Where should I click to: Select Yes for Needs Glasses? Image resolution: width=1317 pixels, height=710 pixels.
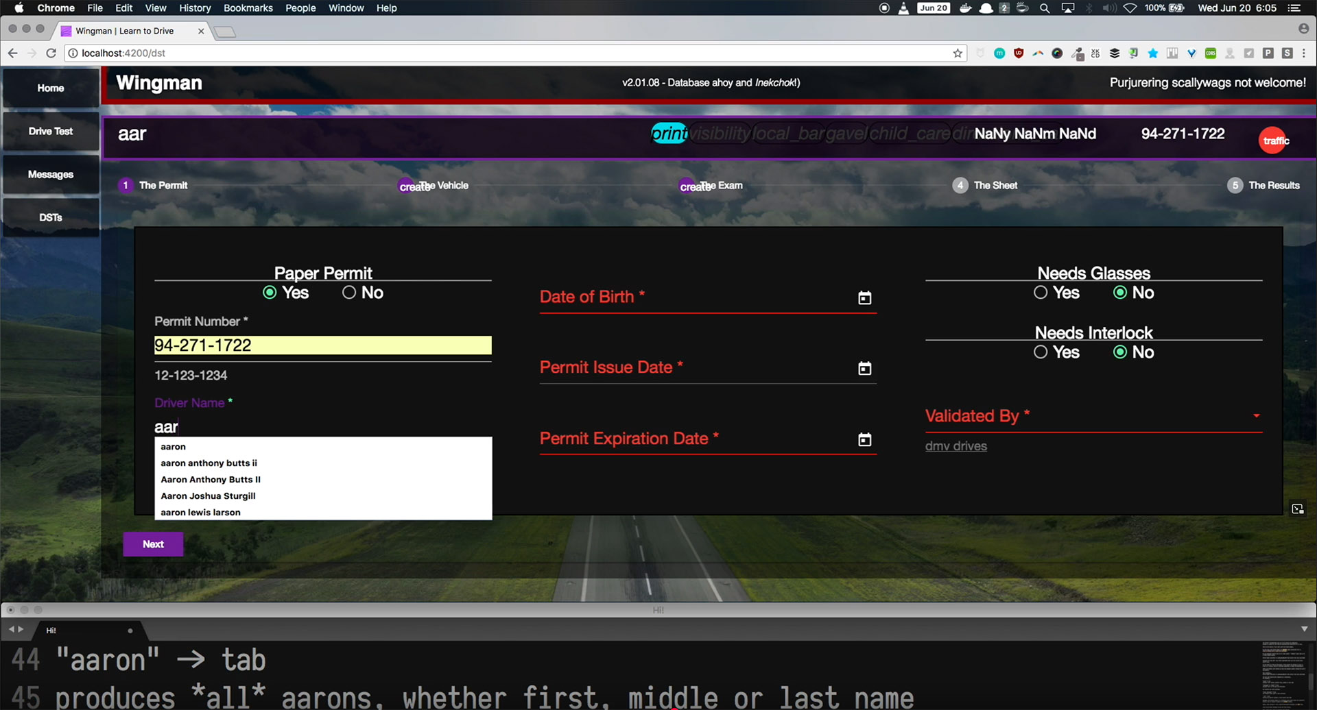coord(1041,293)
